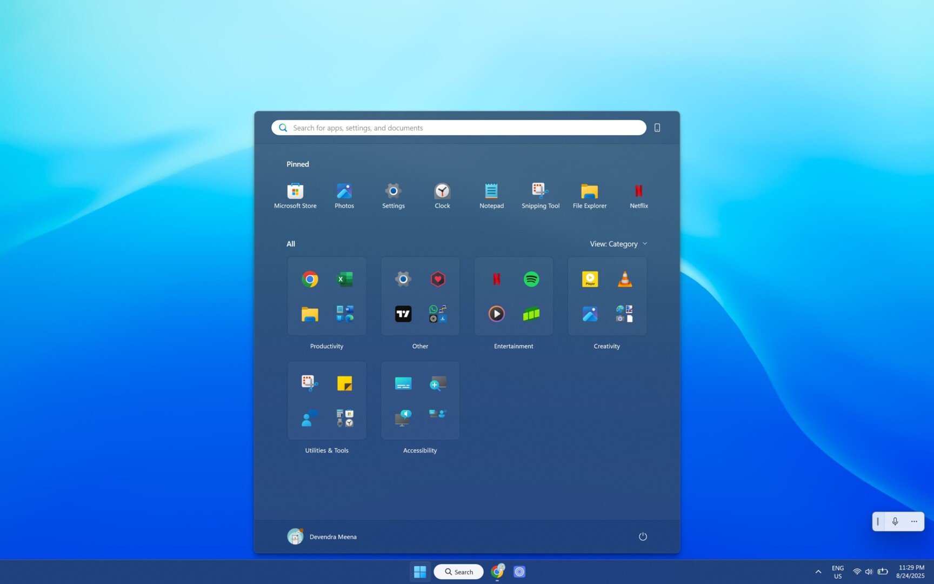Click the Creativity folder label
The image size is (934, 584).
click(607, 346)
